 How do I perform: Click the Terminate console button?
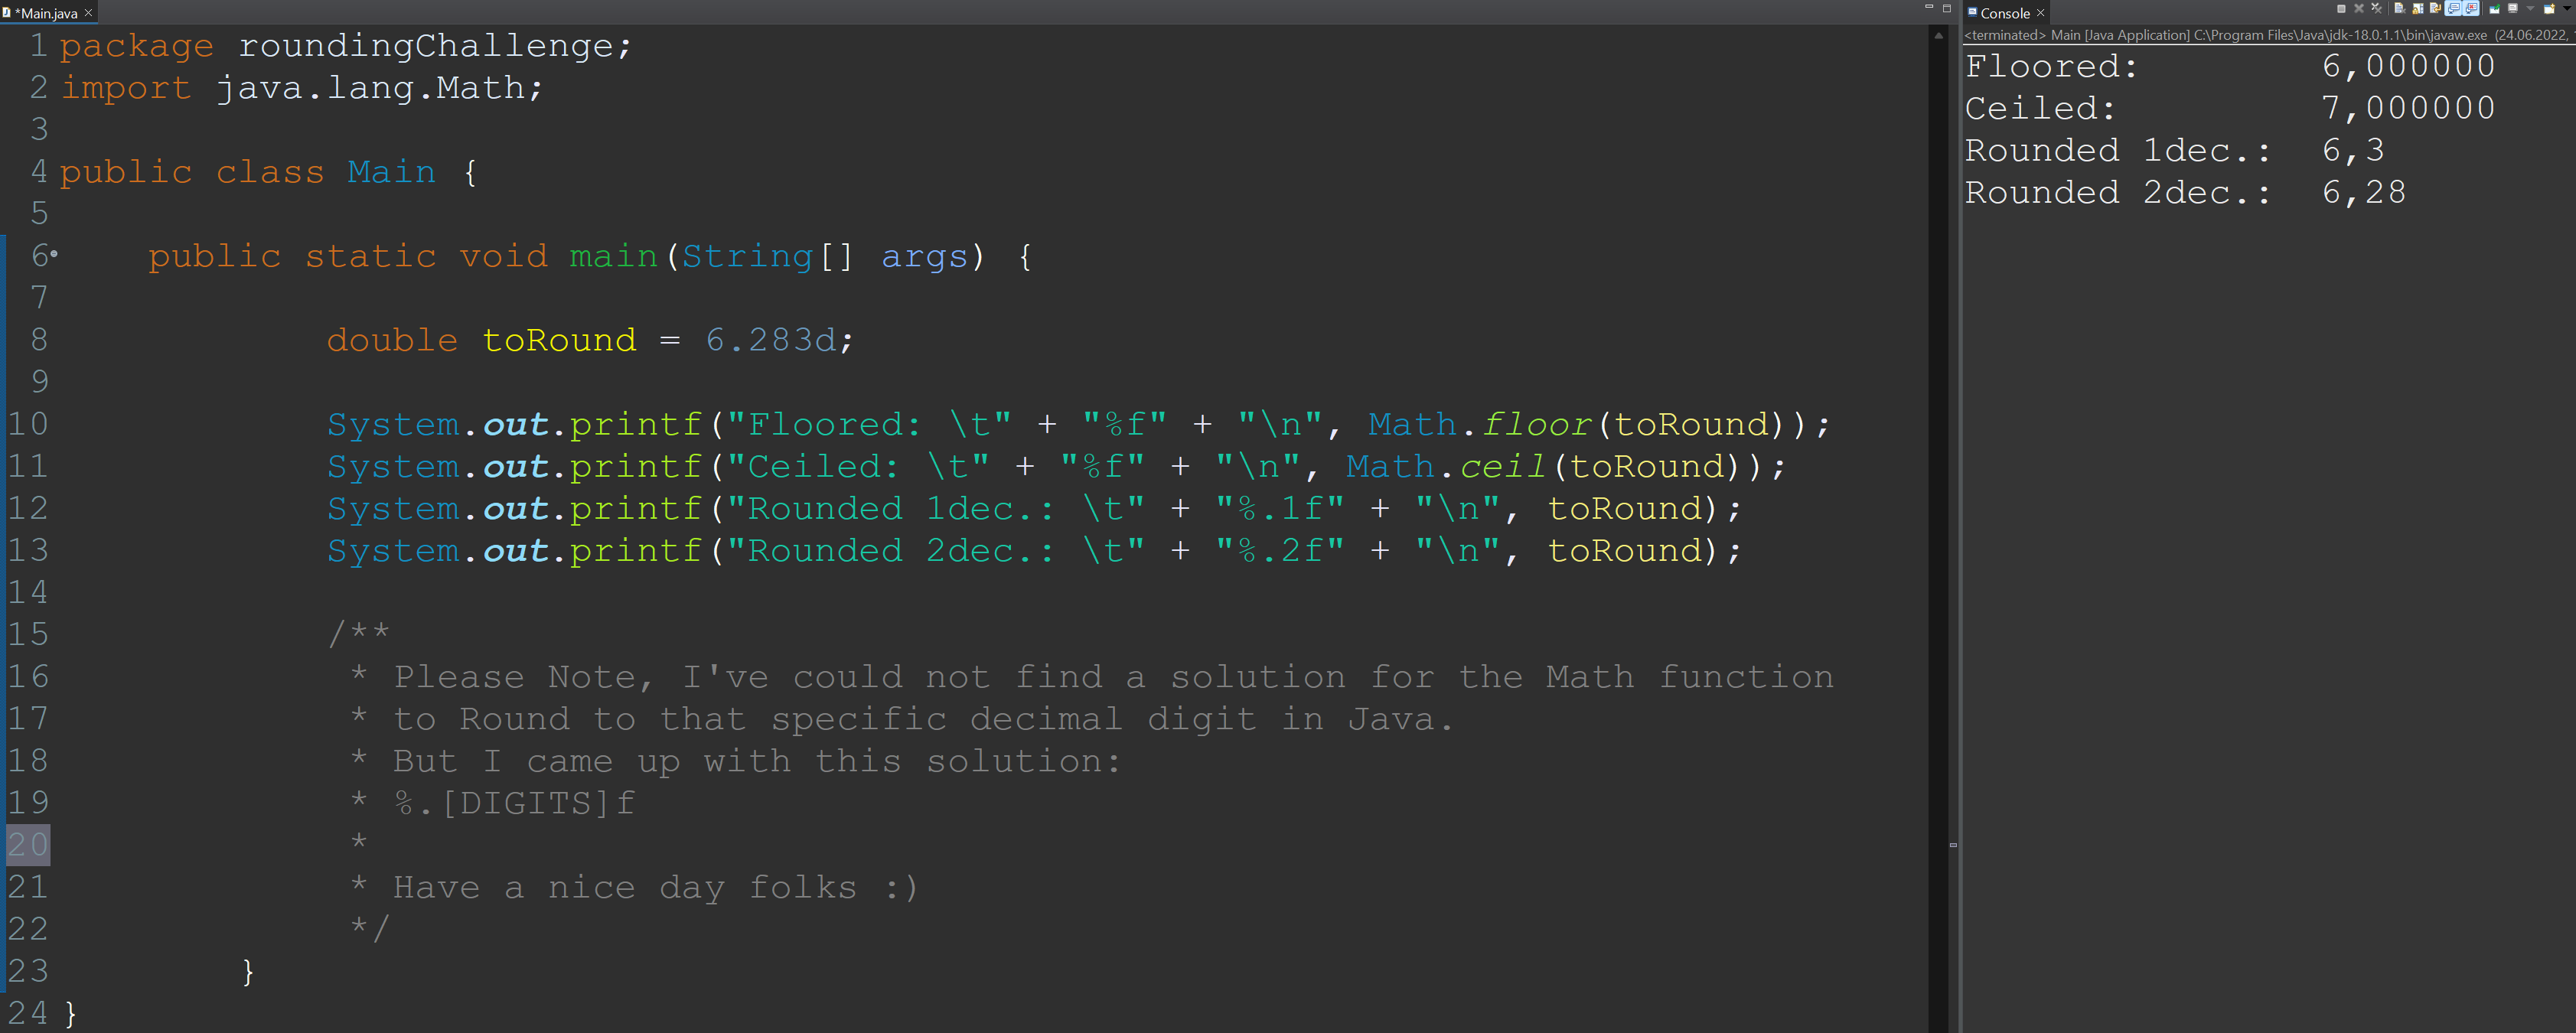click(x=2341, y=9)
